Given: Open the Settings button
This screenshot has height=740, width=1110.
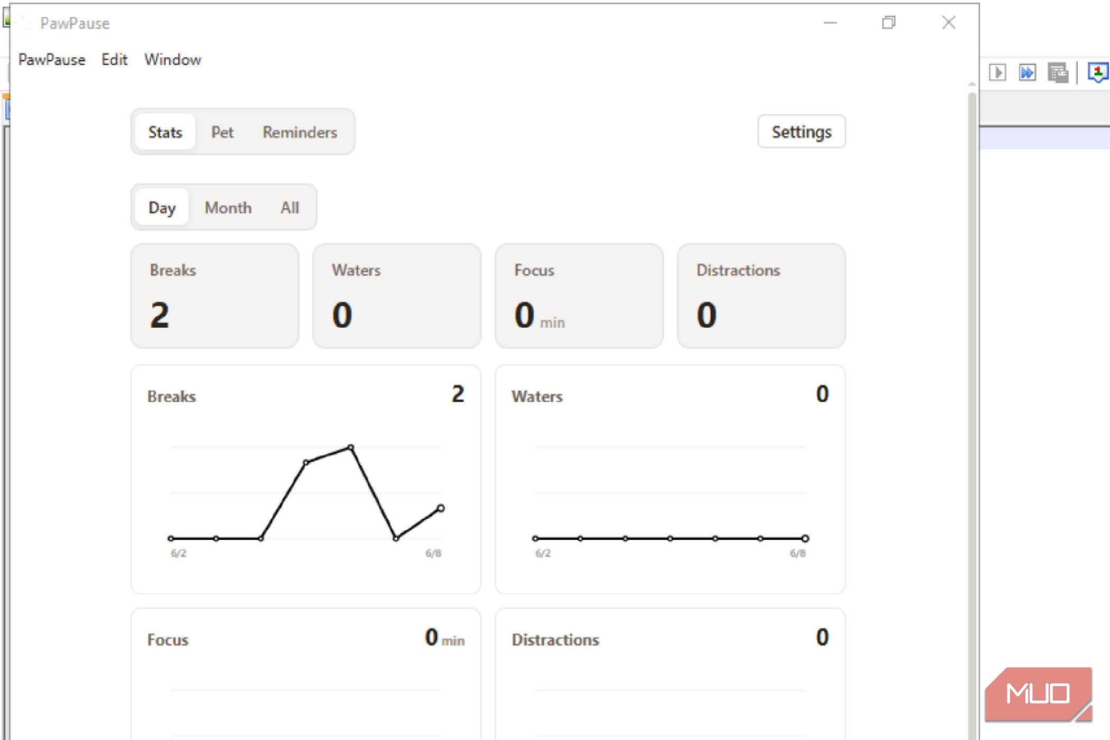Looking at the screenshot, I should [x=801, y=132].
